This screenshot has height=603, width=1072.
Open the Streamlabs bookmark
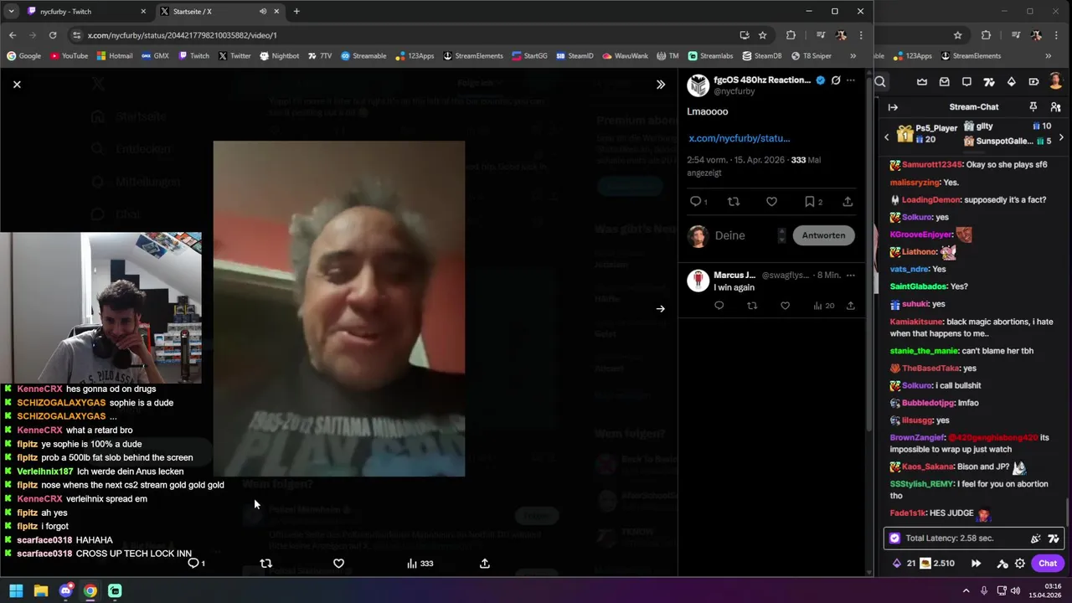710,56
